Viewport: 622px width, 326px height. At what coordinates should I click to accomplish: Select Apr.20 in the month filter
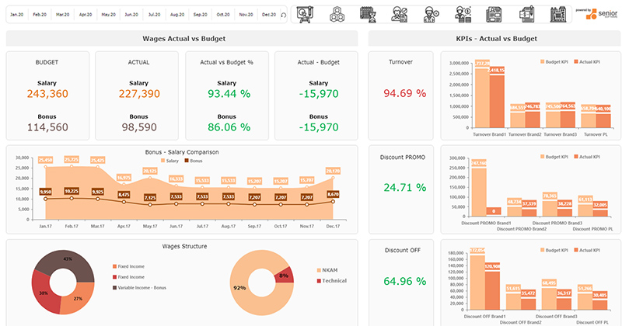(86, 14)
